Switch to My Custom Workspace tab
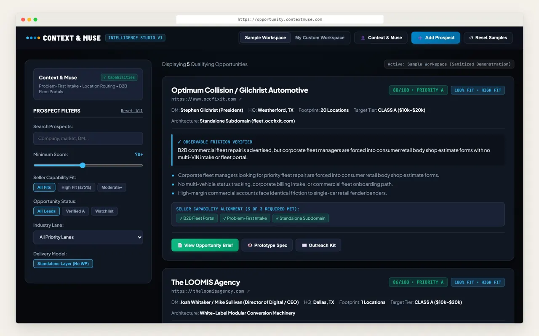This screenshot has width=539, height=336. [320, 38]
